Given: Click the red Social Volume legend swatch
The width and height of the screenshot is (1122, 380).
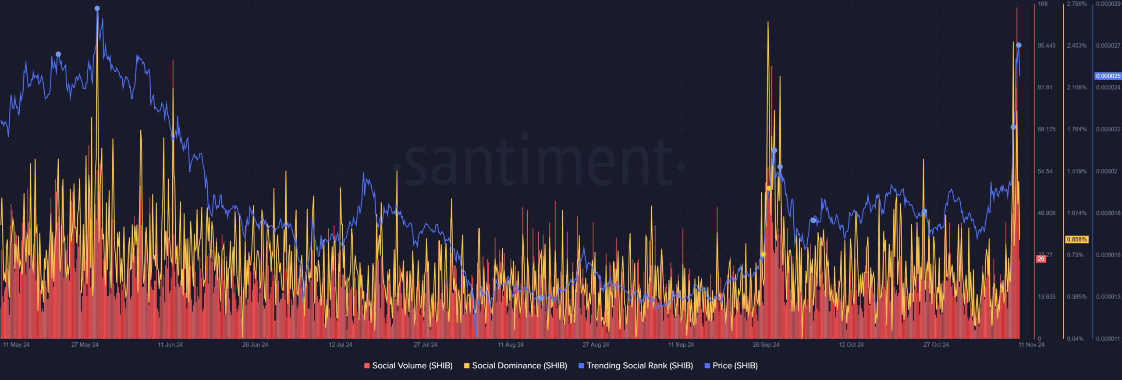Looking at the screenshot, I should pos(367,366).
